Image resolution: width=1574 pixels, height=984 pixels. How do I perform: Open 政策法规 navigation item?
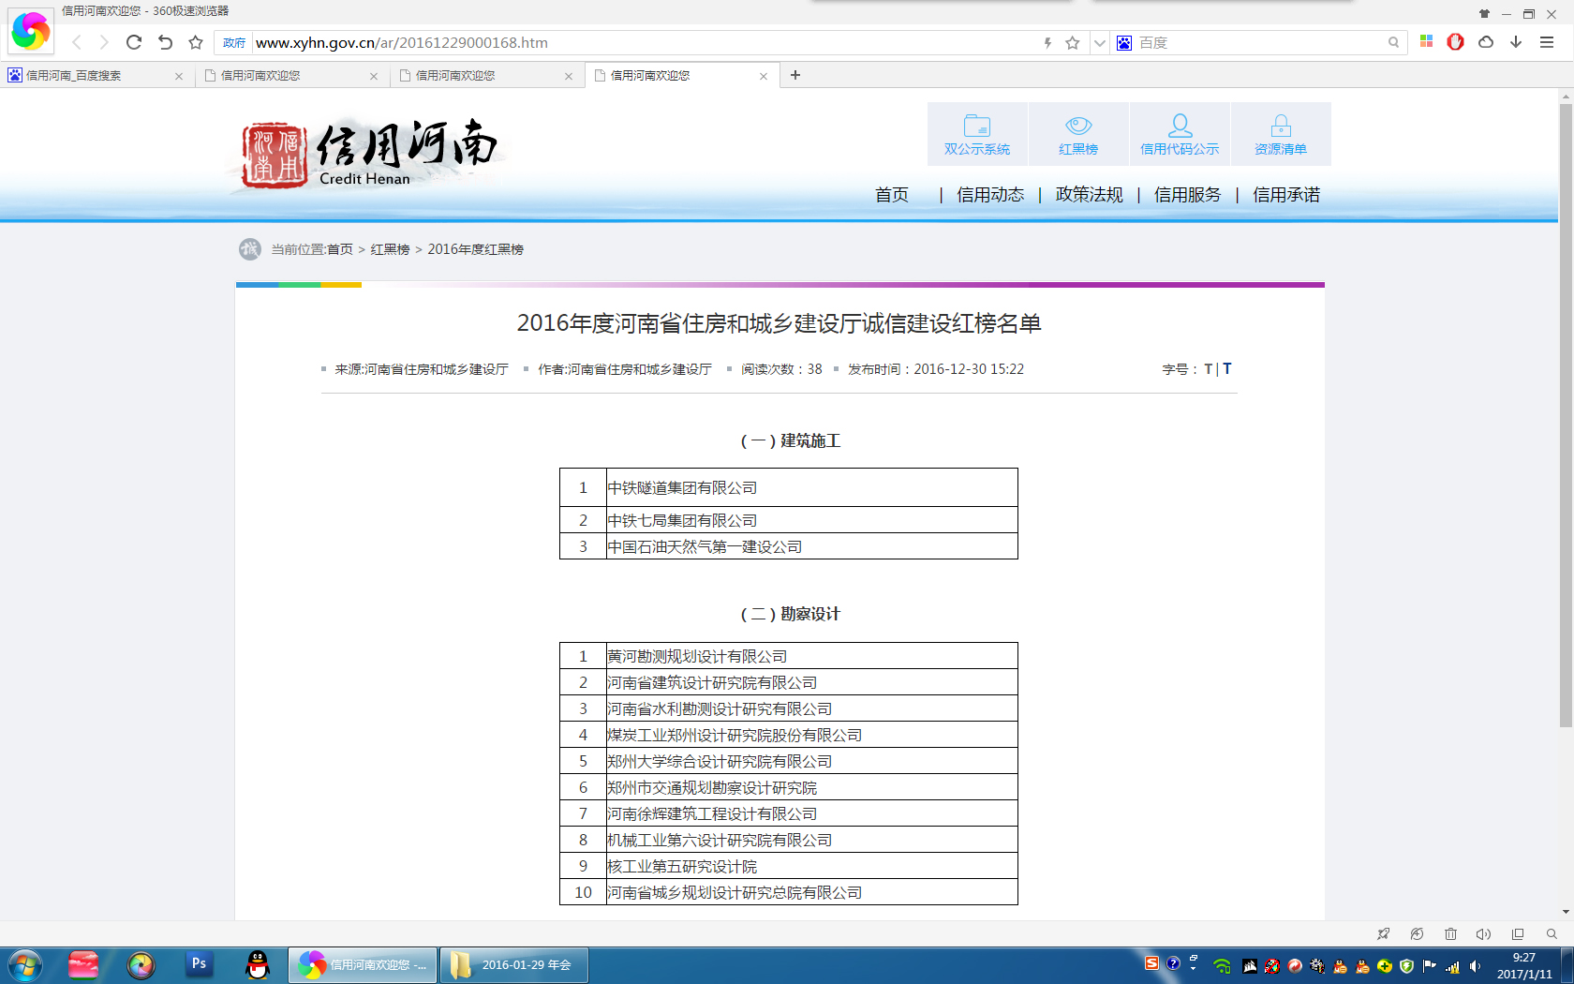[1089, 195]
